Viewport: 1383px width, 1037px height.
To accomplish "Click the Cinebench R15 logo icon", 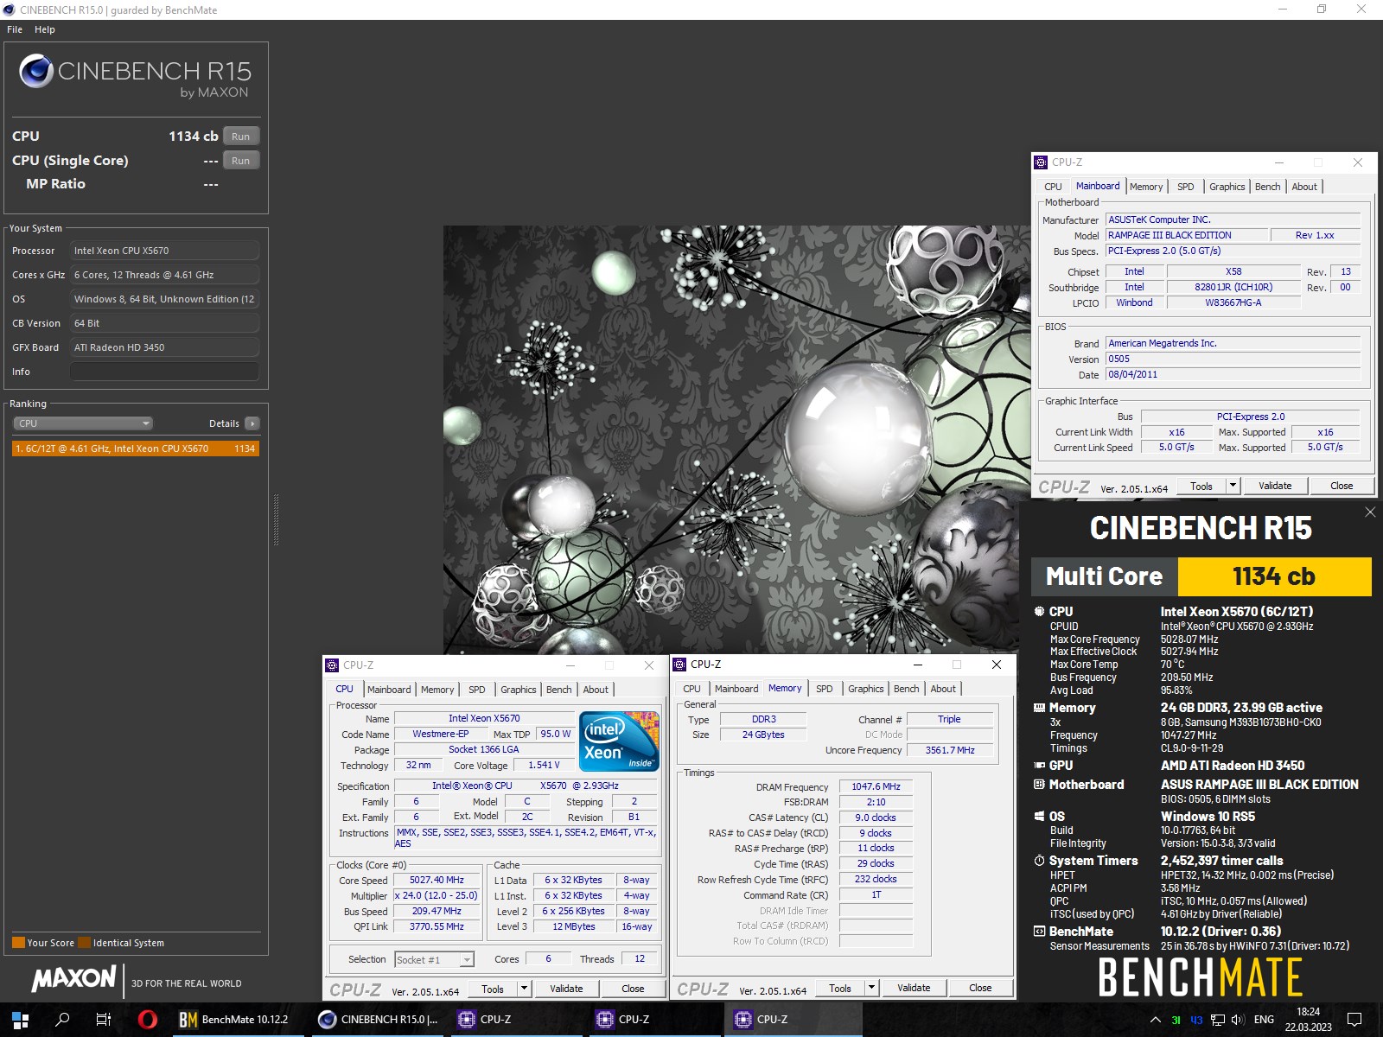I will [36, 71].
